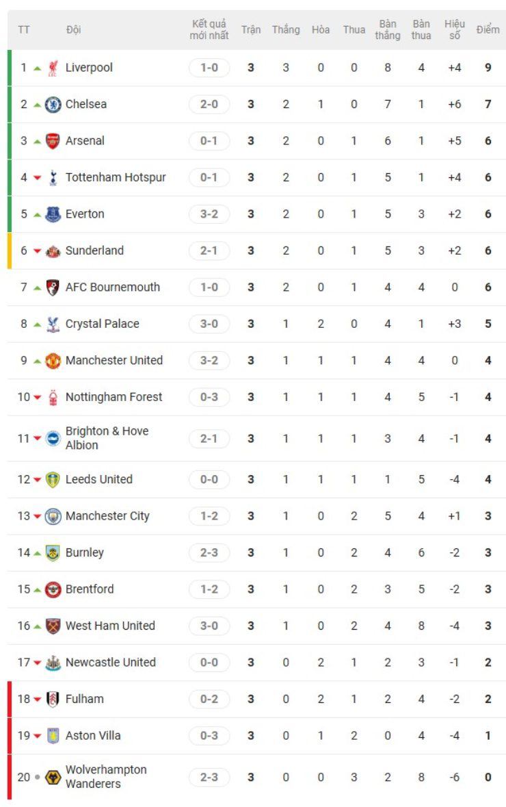Sort table by Điểm column header
The width and height of the screenshot is (506, 807).
pos(488,30)
